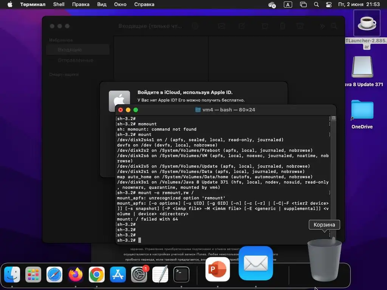Open Finder from the Dock
387x290 pixels.
(x=12, y=275)
